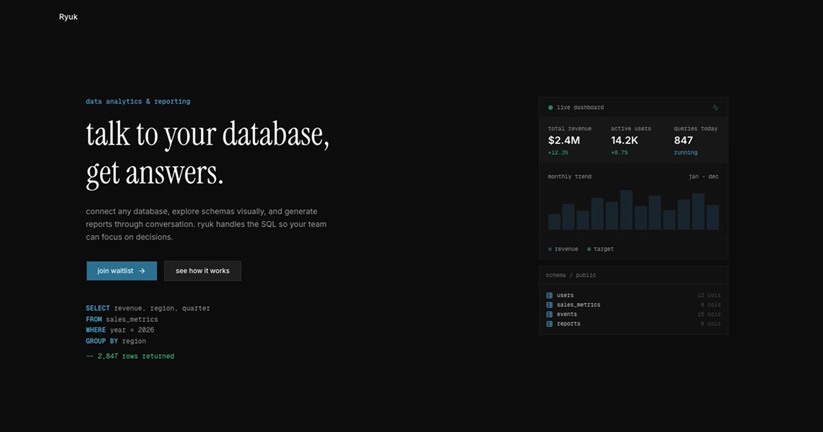Click the arrow in join waitlist button

(142, 271)
